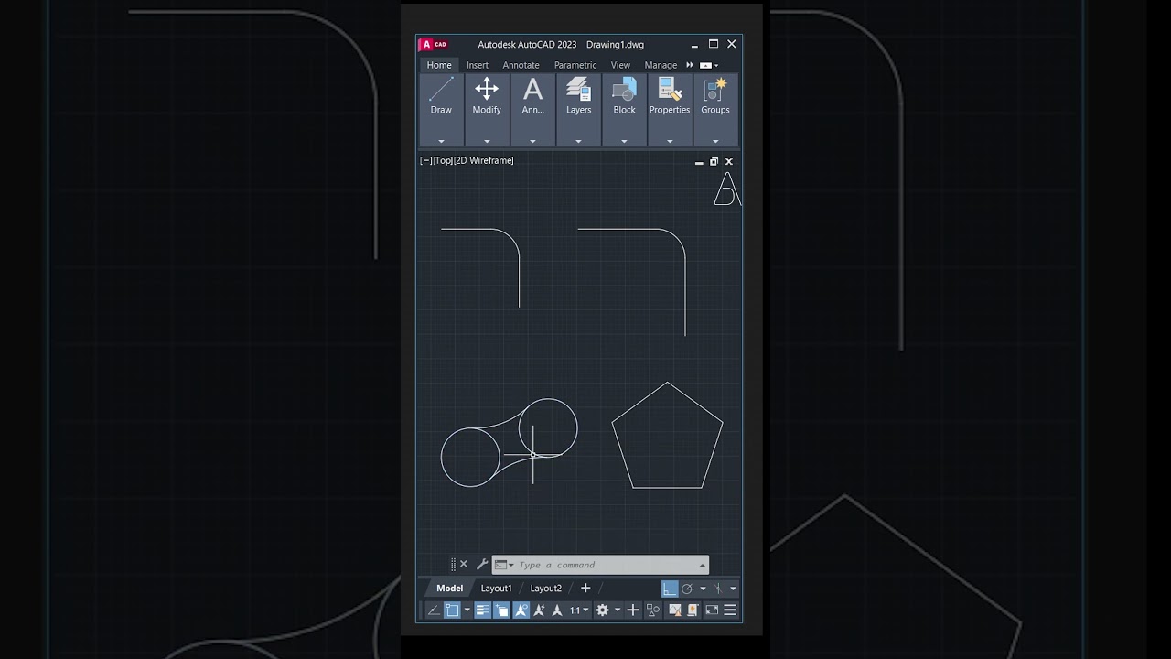Toggle Ortho mode in status bar
Image resolution: width=1171 pixels, height=659 pixels.
pyautogui.click(x=670, y=589)
